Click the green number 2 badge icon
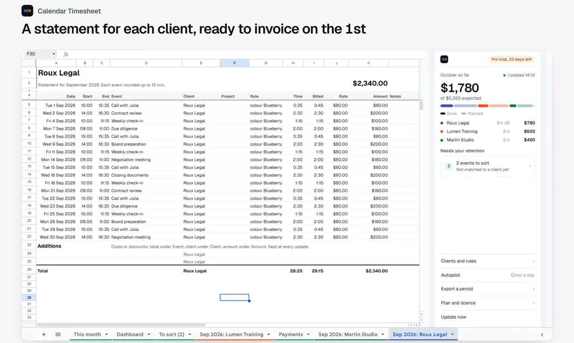The image size is (574, 343). click(x=448, y=166)
